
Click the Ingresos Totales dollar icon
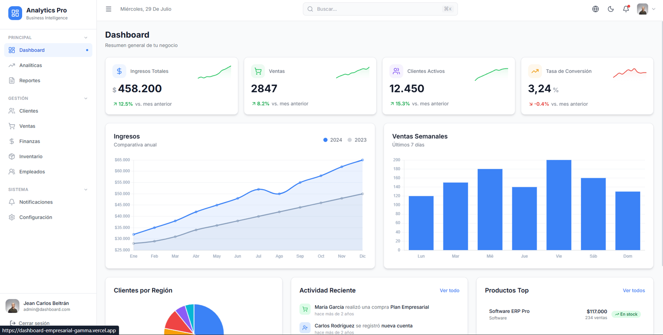click(119, 71)
